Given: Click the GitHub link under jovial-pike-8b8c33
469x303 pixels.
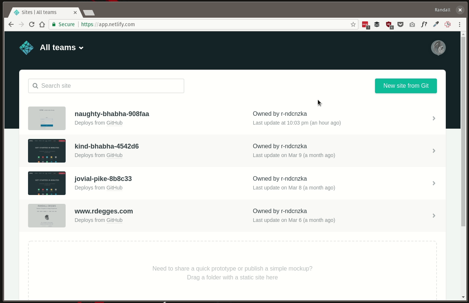Looking at the screenshot, I should click(114, 188).
